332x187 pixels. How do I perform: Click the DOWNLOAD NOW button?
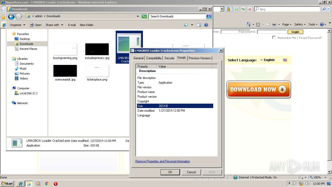pyautogui.click(x=259, y=90)
